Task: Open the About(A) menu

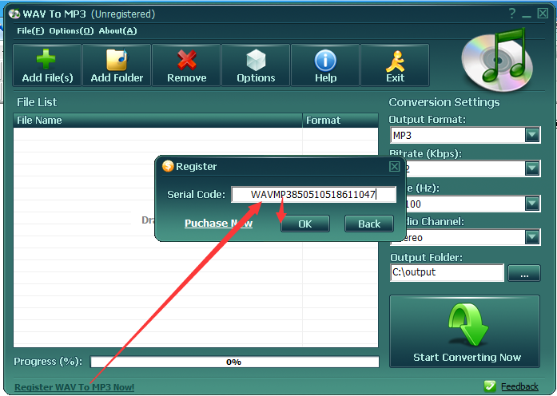Action: [117, 31]
